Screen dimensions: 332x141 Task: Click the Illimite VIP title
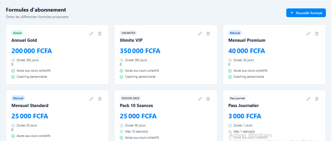tap(131, 40)
